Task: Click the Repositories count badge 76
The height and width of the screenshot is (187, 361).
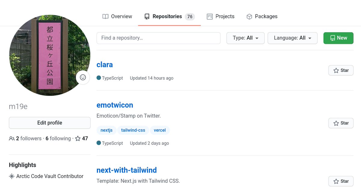Action: [x=190, y=17]
